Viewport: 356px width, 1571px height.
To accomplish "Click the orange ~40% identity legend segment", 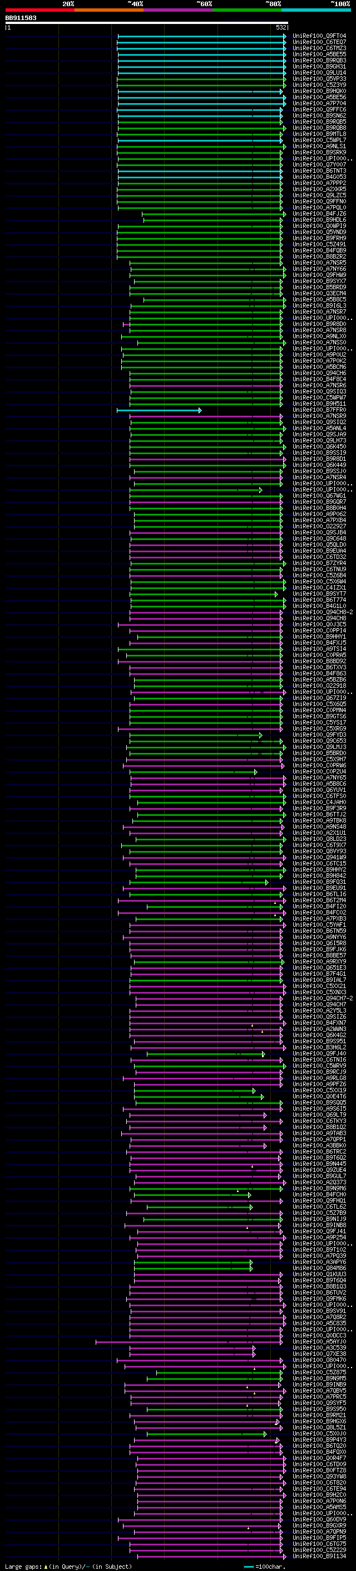I will pos(109,10).
